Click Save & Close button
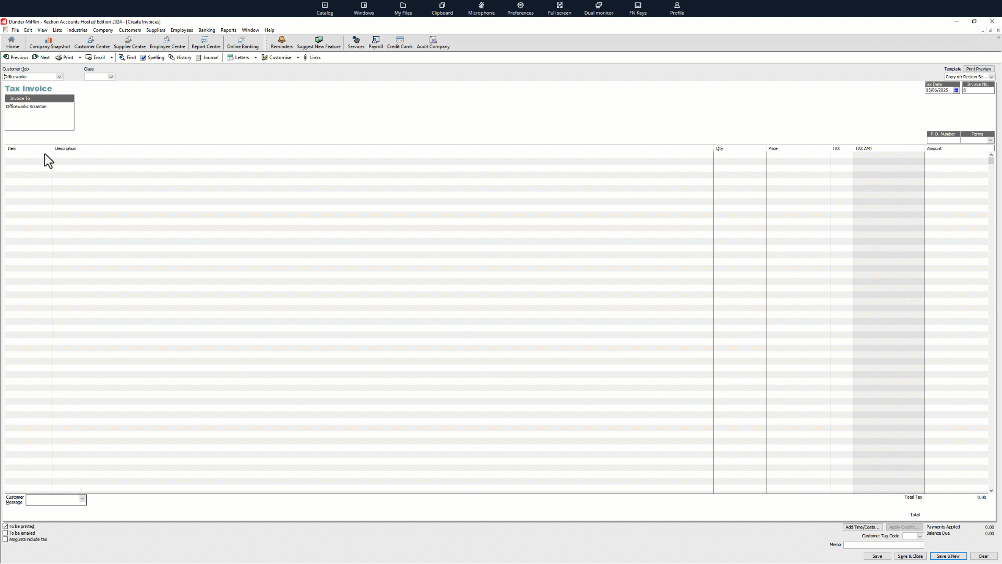 click(910, 556)
